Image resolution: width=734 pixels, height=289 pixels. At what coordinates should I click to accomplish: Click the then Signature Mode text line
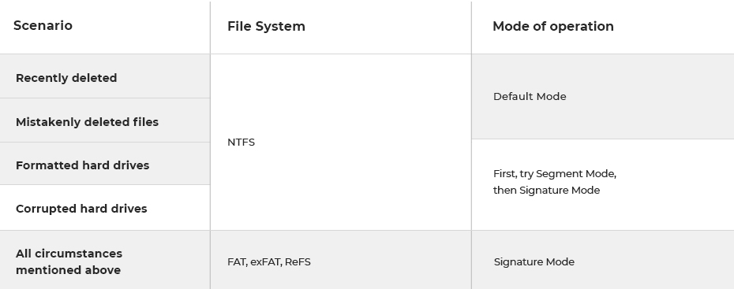[x=546, y=190]
